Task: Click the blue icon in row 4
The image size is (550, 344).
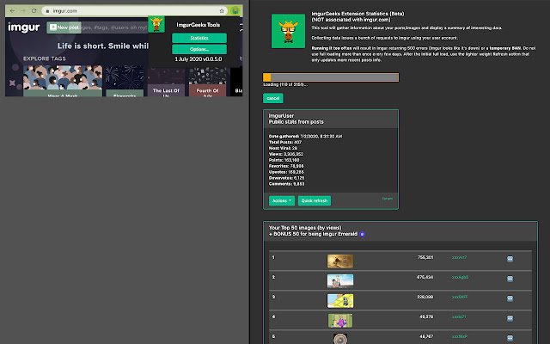Action: [510, 318]
